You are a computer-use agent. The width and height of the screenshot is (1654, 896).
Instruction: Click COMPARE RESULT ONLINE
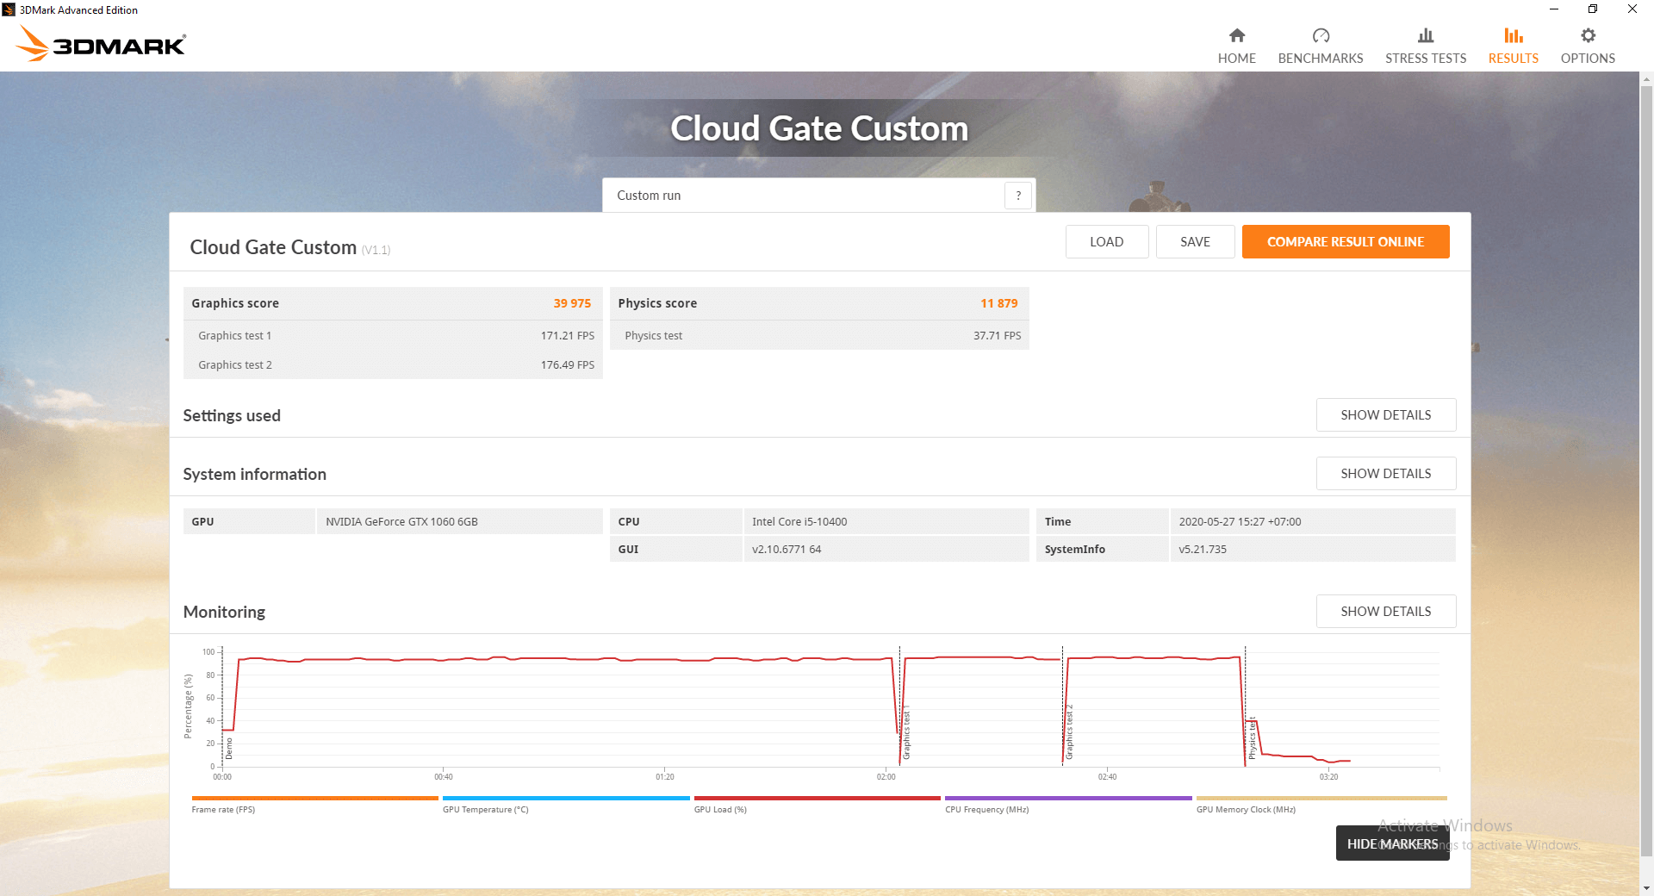[x=1345, y=242]
